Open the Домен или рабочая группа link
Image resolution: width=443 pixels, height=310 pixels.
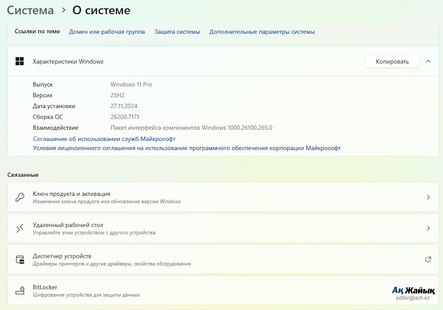(x=107, y=32)
